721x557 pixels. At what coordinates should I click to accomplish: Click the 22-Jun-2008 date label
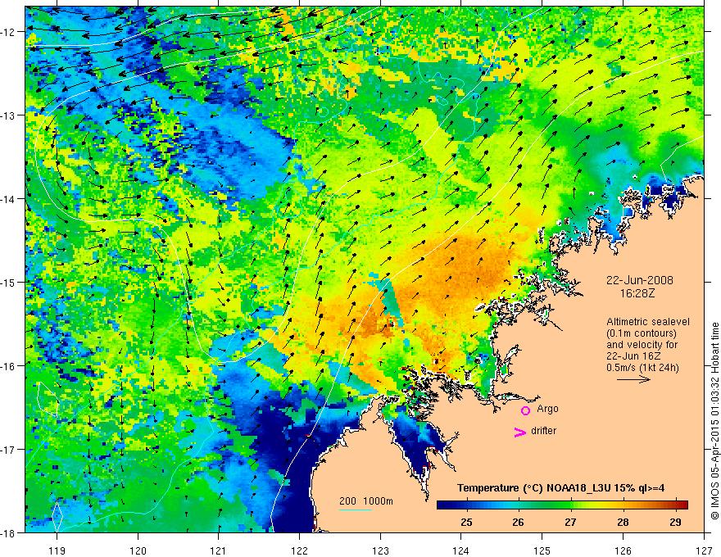point(640,280)
